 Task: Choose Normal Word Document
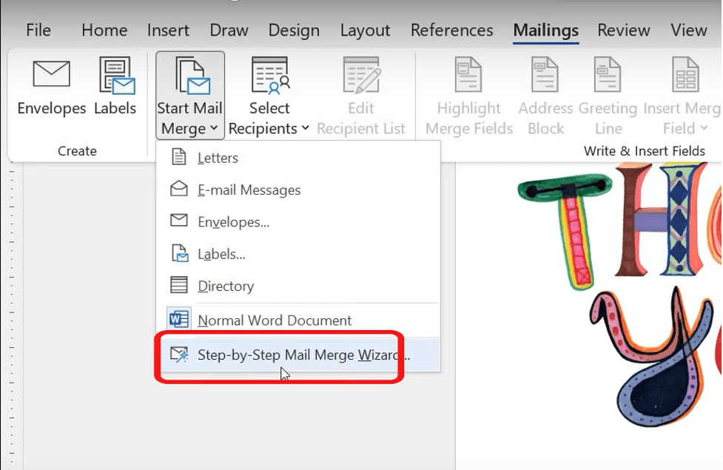[x=274, y=320]
